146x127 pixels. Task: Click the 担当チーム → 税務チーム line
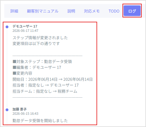click(x=45, y=91)
